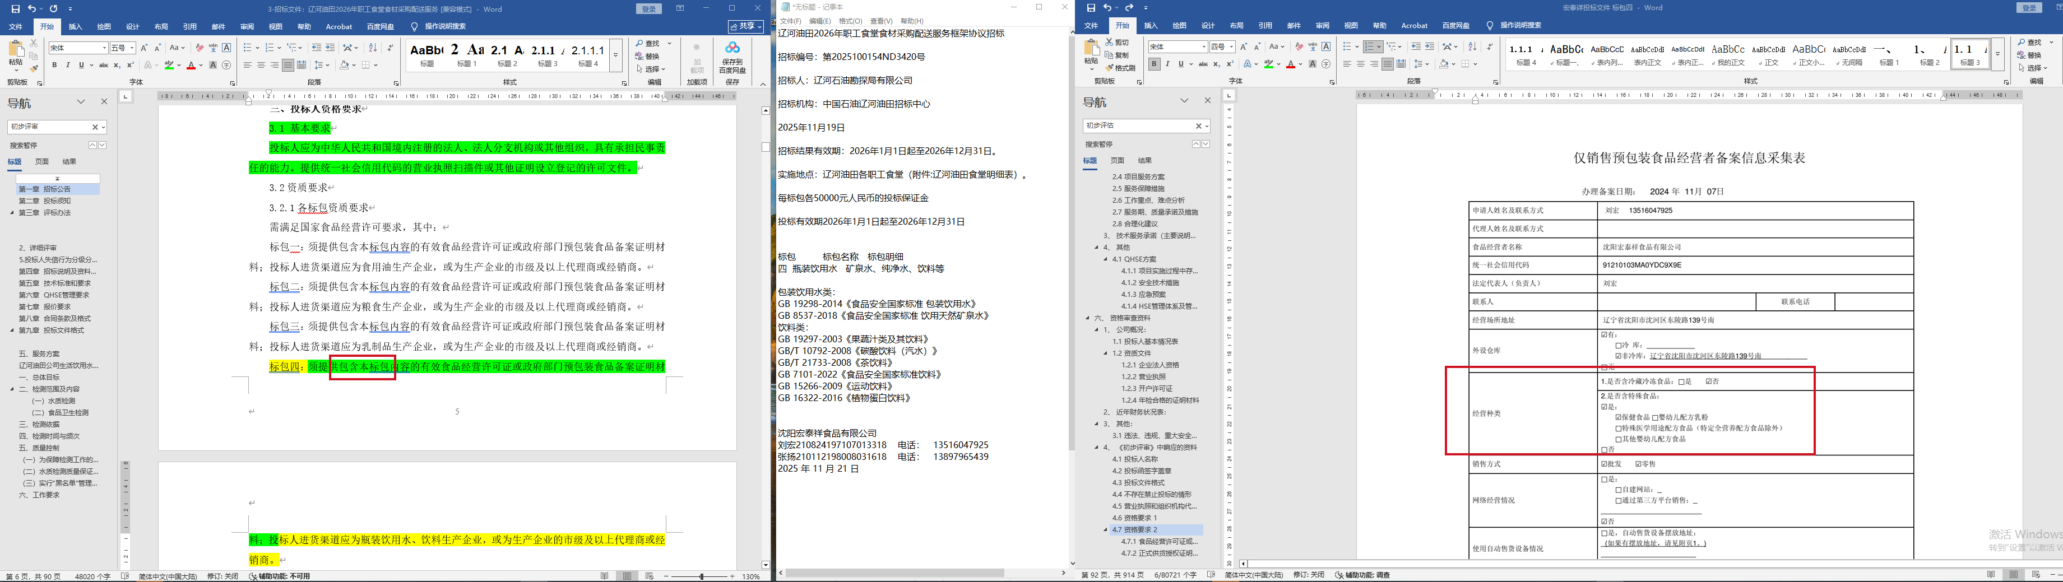The width and height of the screenshot is (2063, 582).
Task: Apply bullet list in left Word window
Action: click(x=249, y=48)
